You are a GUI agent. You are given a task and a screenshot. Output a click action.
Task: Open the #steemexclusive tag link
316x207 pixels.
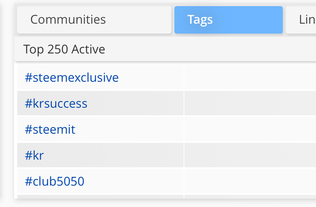click(x=72, y=78)
